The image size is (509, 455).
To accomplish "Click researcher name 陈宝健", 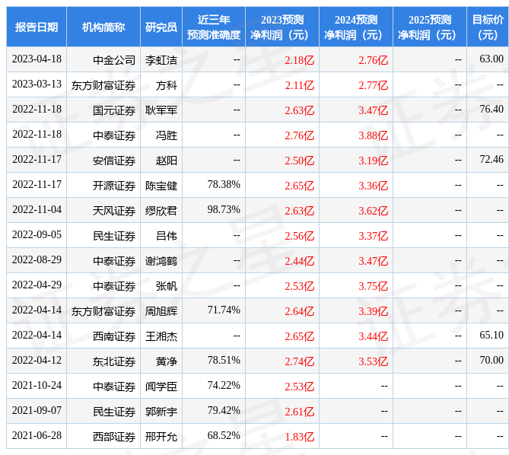I will [161, 186].
